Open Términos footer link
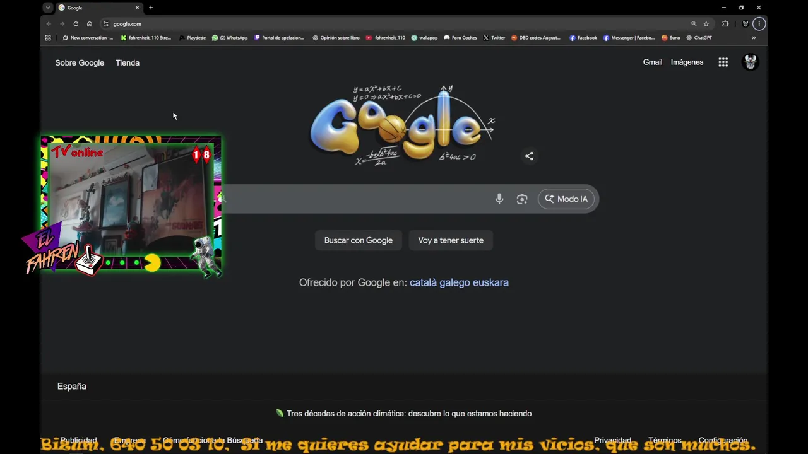This screenshot has height=454, width=808. (665, 440)
